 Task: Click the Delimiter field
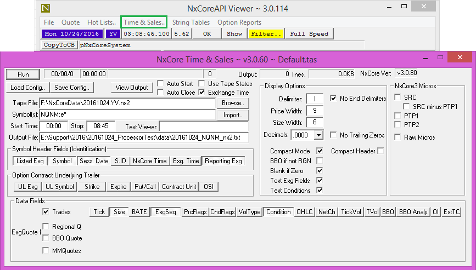click(315, 99)
